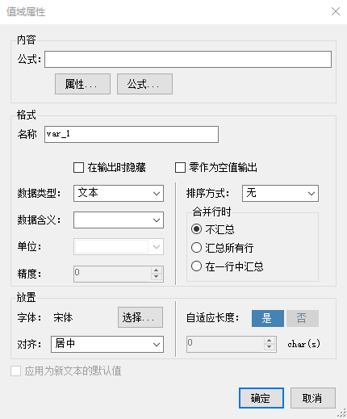Expand the 排序方式 dropdown showing 无
347x419 pixels.
coord(280,193)
